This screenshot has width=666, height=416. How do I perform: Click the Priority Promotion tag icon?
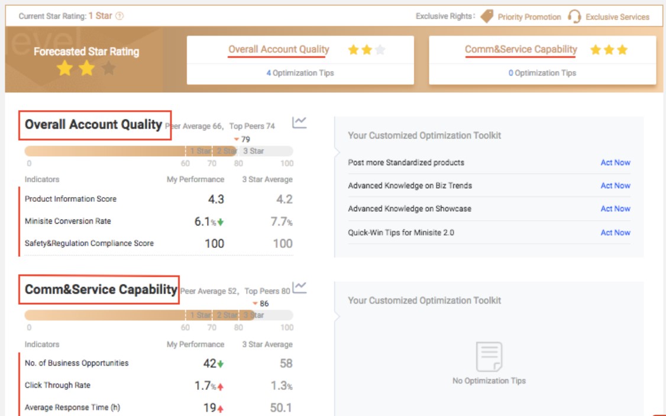pos(487,16)
